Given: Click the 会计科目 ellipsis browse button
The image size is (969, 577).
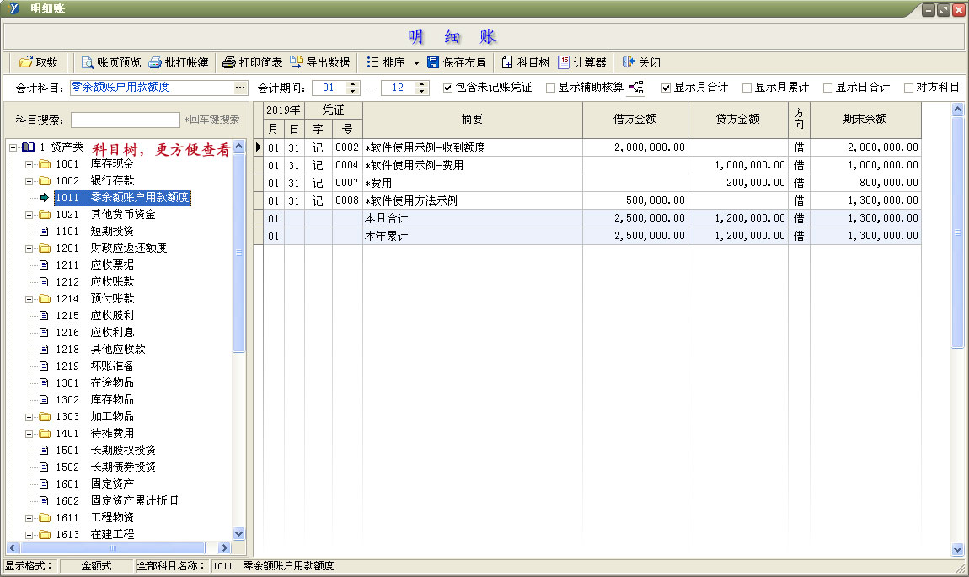Looking at the screenshot, I should pos(240,88).
